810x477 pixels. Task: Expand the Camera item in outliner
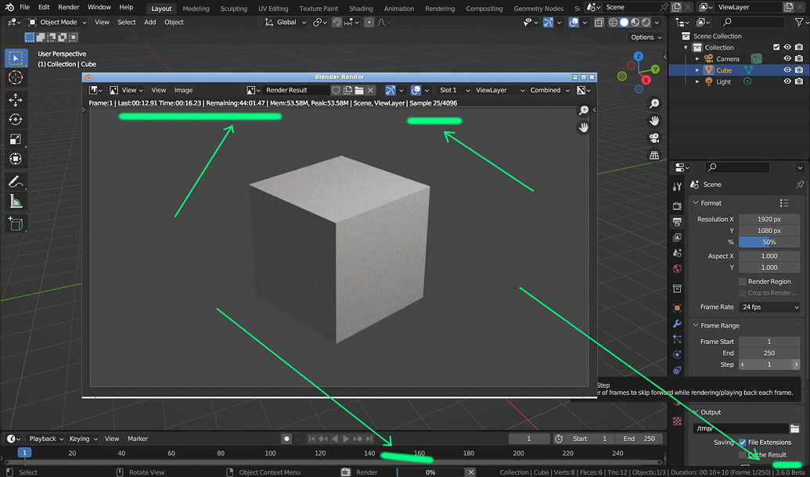(x=697, y=59)
